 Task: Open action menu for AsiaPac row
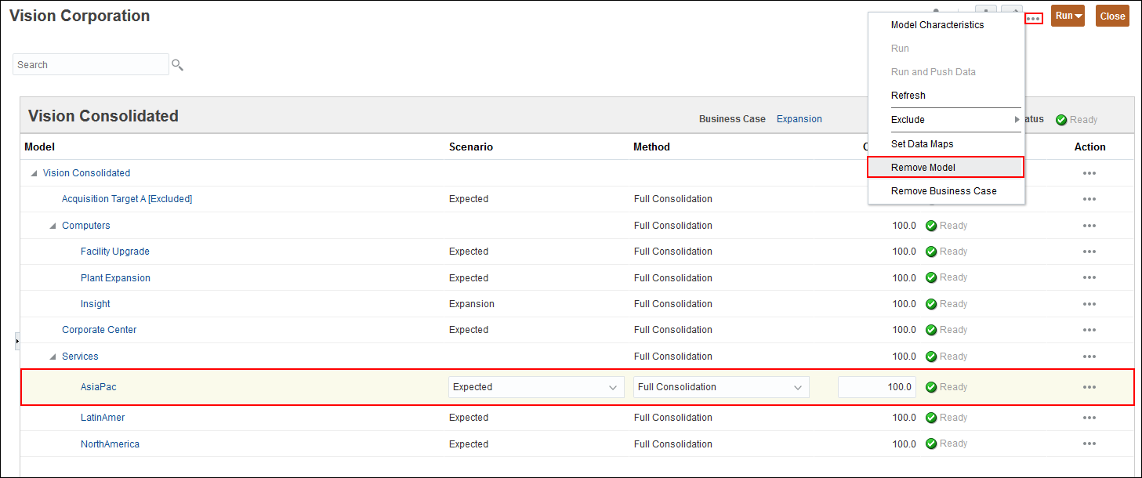pyautogui.click(x=1089, y=387)
